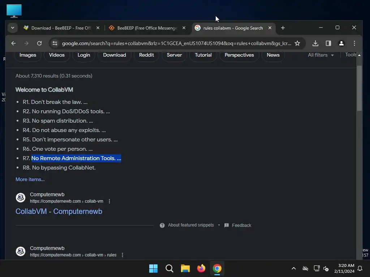370x277 pixels.
Task: Click the R8. No bypassing CollabNet. item
Action: coord(59,167)
